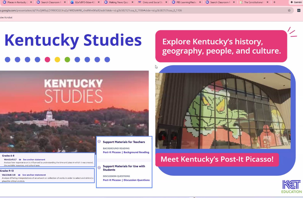The width and height of the screenshot is (303, 198).
Task: Click The Constitutional tab favicon
Action: click(241, 2)
